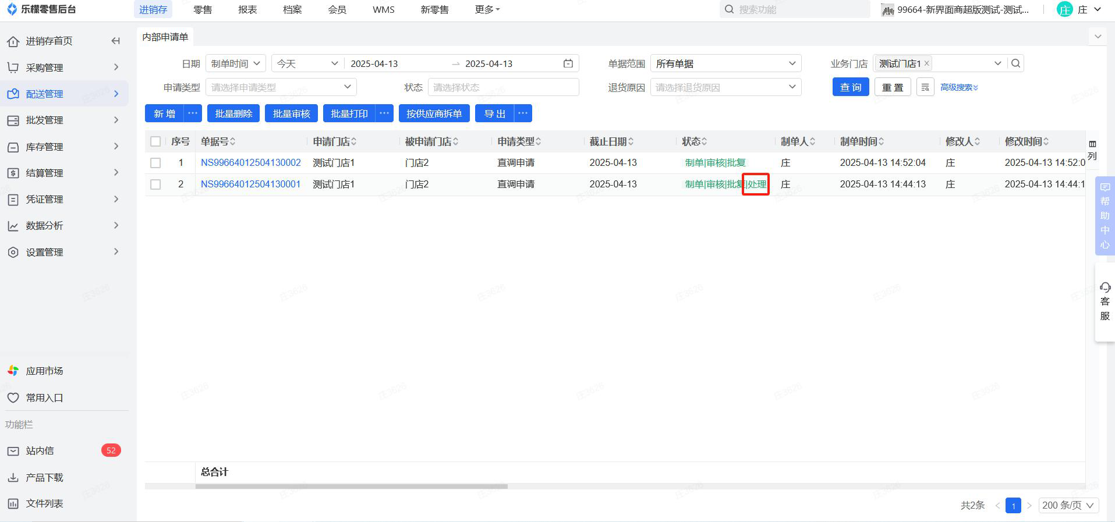1115x522 pixels.
Task: Check the checkbox for row 1
Action: pos(155,163)
